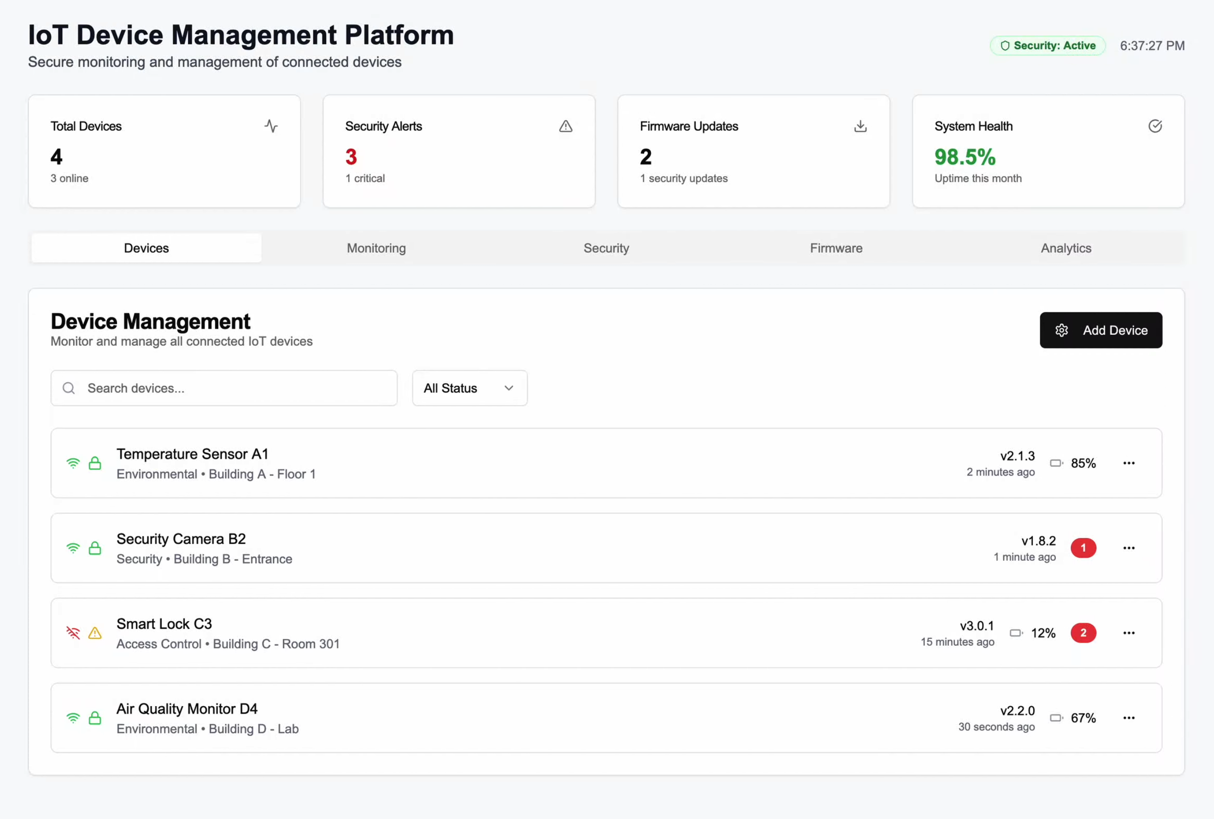Click inside the Search devices field

224,388
